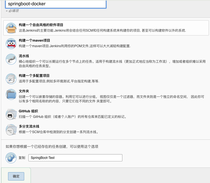The height and width of the screenshot is (183, 210).
Task: Click the multi-configuration project icon
Action: pyautogui.click(x=11, y=79)
